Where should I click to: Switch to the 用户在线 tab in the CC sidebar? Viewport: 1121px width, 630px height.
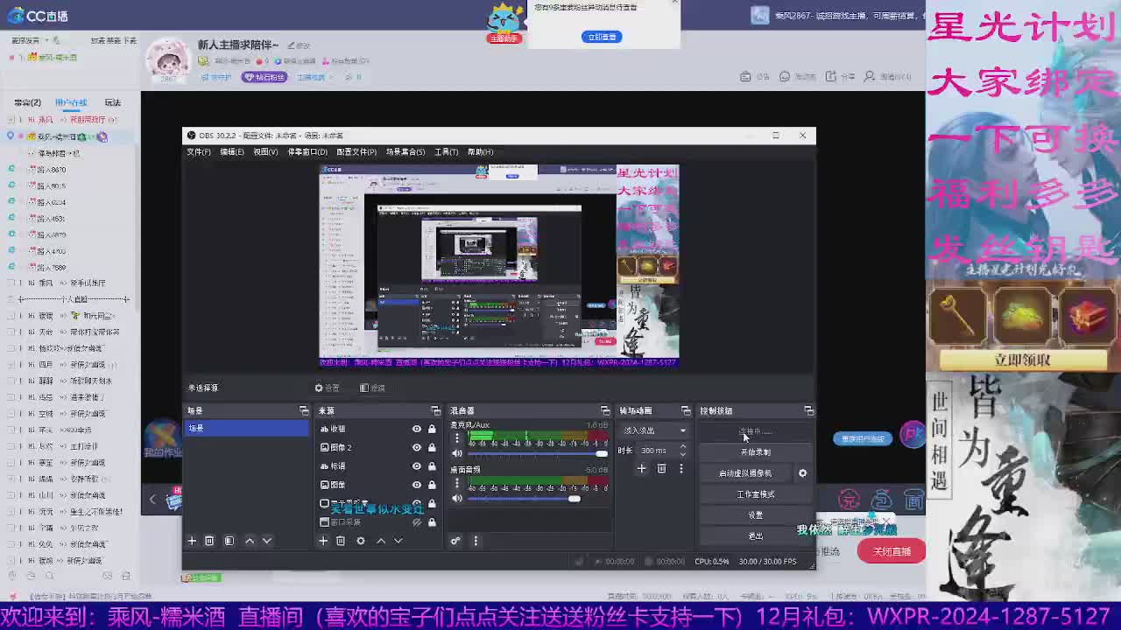[x=71, y=102]
